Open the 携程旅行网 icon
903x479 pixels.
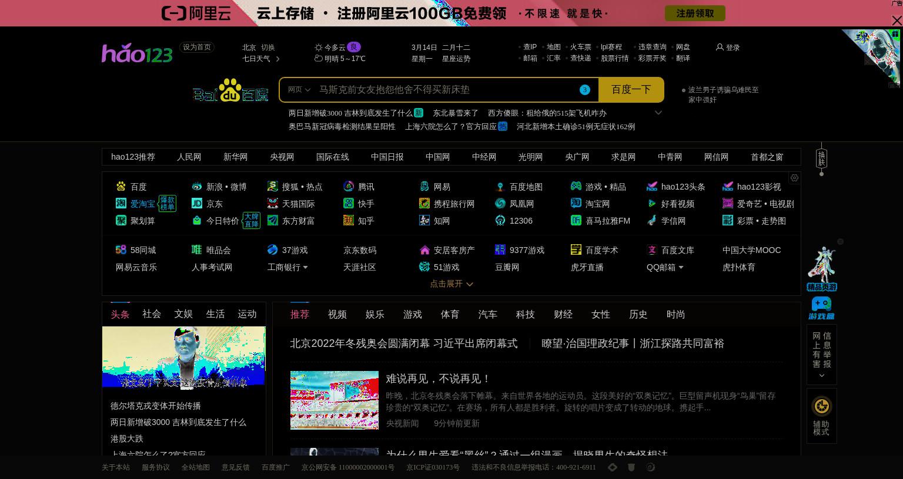pyautogui.click(x=424, y=204)
